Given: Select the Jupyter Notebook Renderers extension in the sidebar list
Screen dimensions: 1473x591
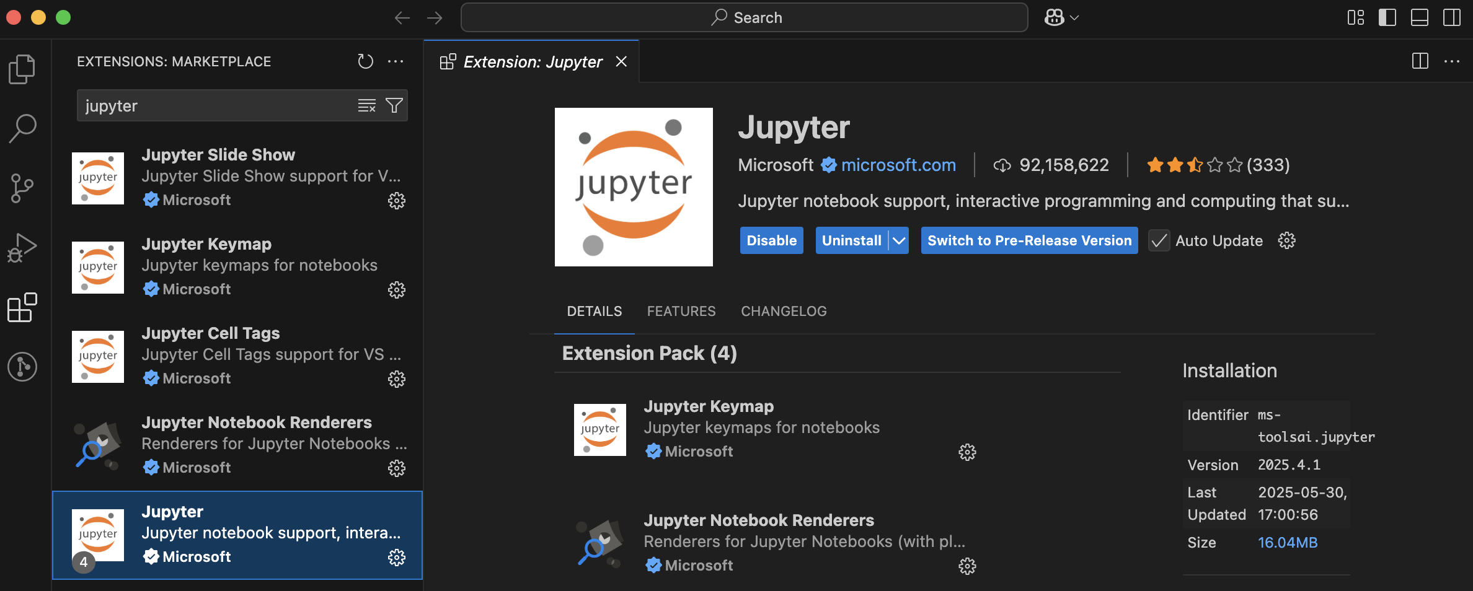Looking at the screenshot, I should (237, 445).
